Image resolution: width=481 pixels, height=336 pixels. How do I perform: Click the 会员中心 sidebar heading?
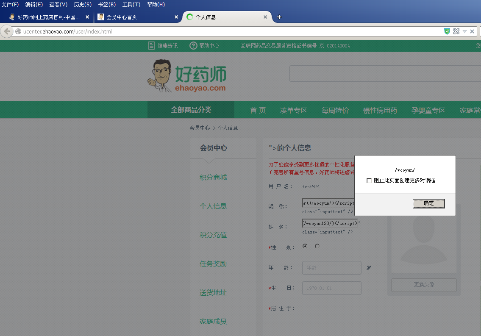pyautogui.click(x=214, y=148)
